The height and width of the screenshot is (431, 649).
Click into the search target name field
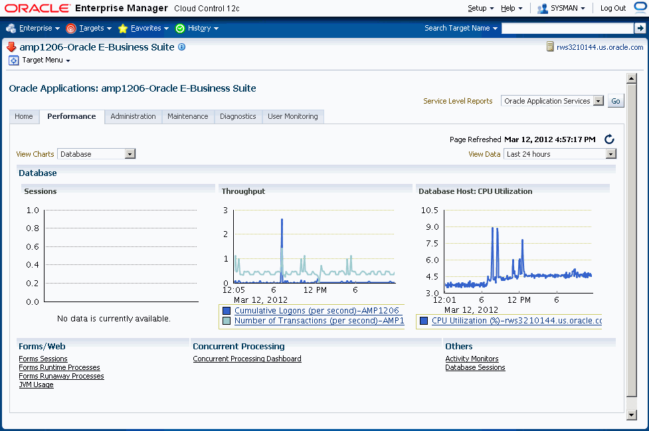click(567, 28)
